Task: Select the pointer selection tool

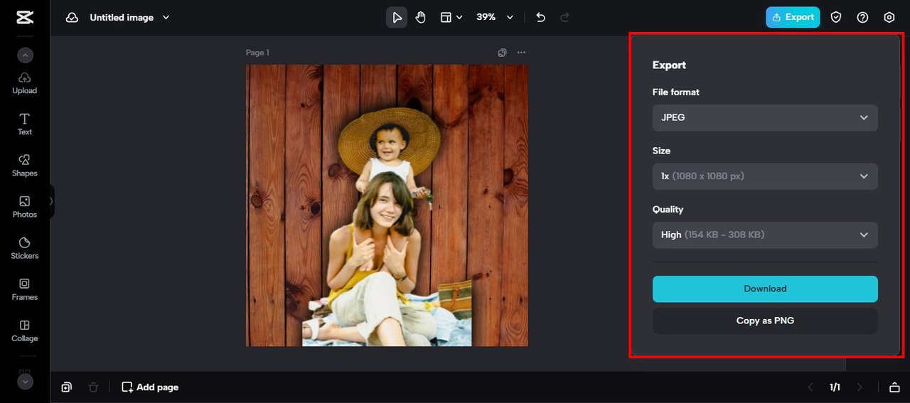Action: pos(397,18)
